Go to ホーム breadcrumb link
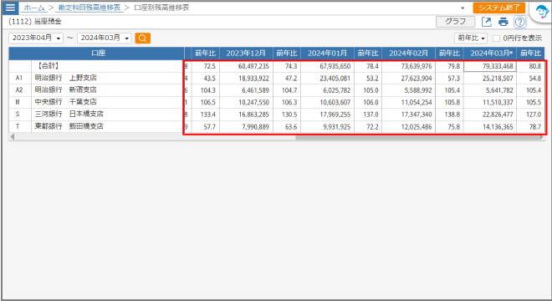This screenshot has height=301, width=552. tap(34, 8)
